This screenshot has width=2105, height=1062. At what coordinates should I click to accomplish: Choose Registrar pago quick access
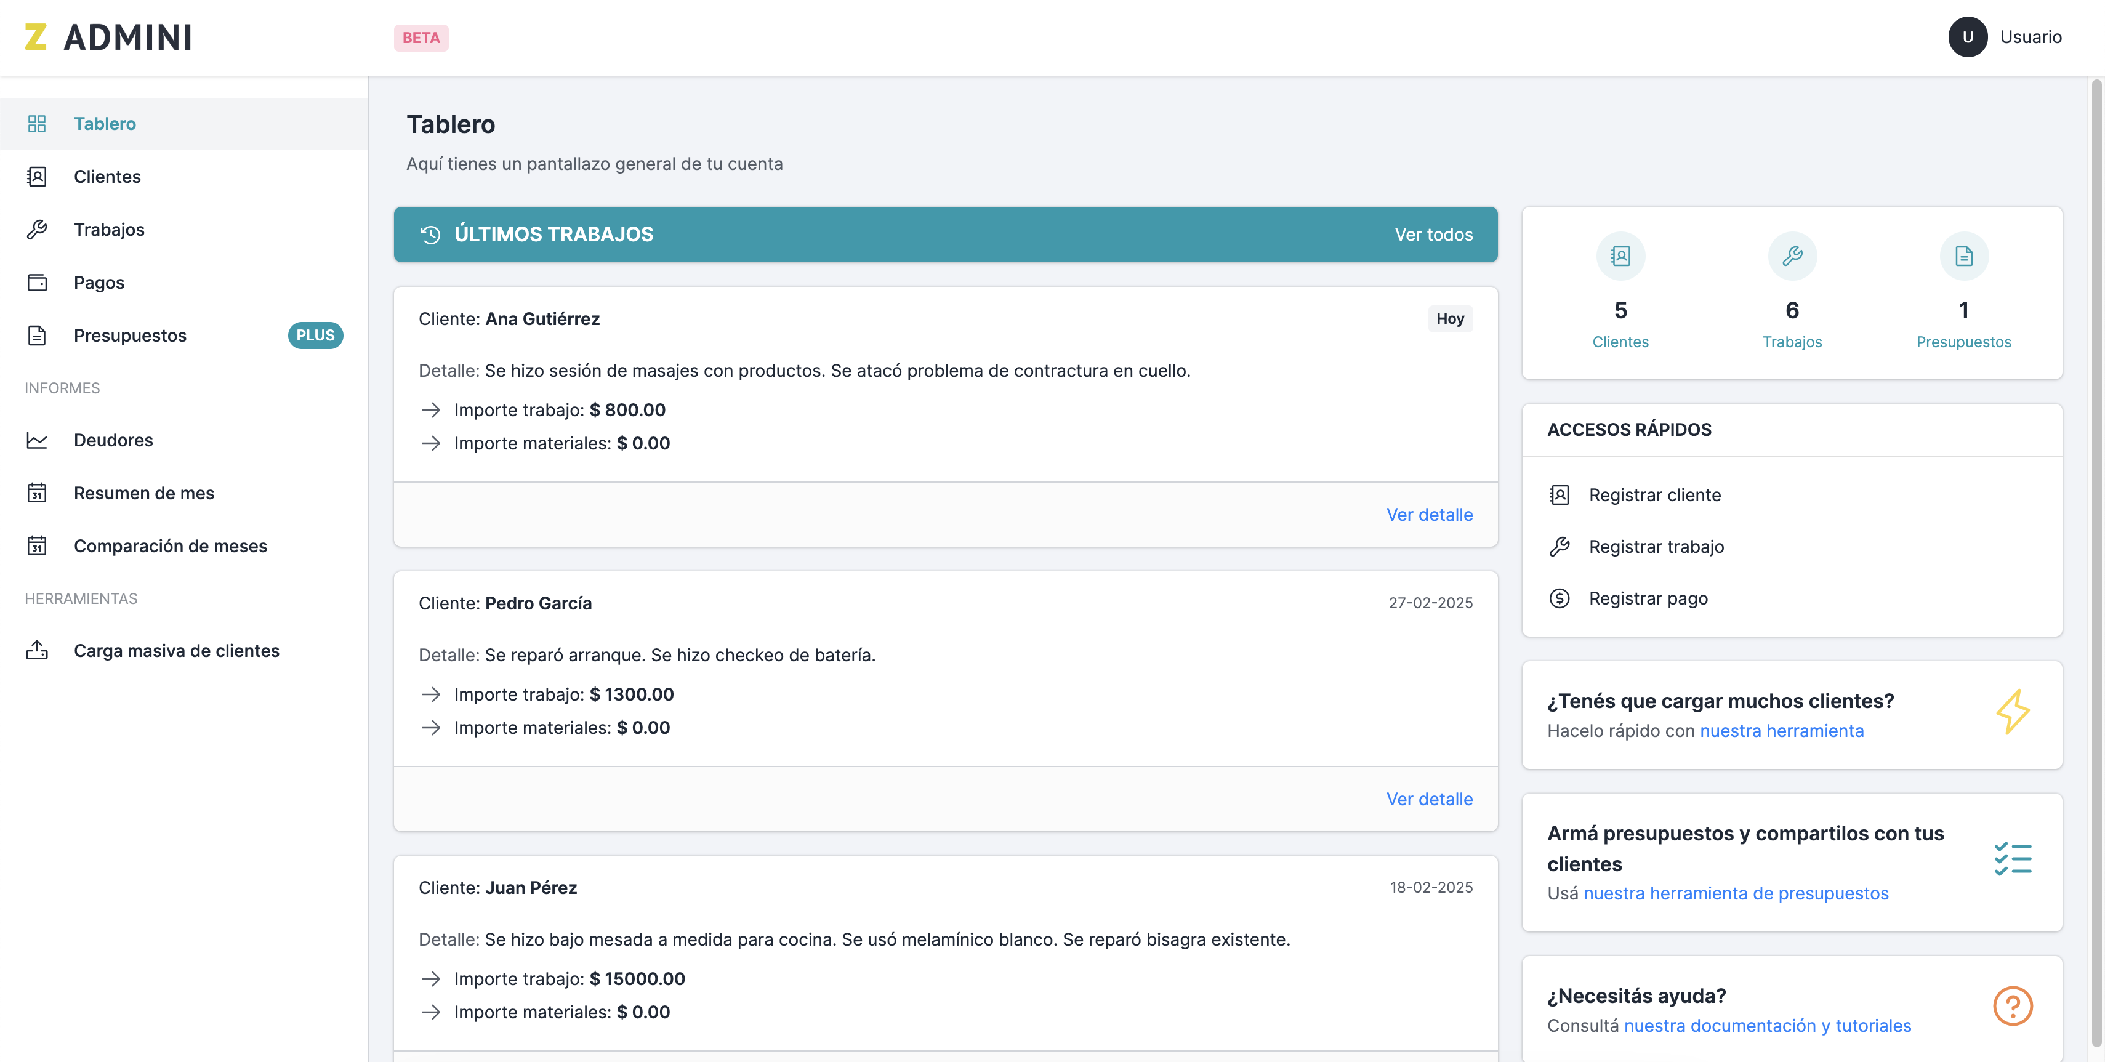[x=1648, y=599]
